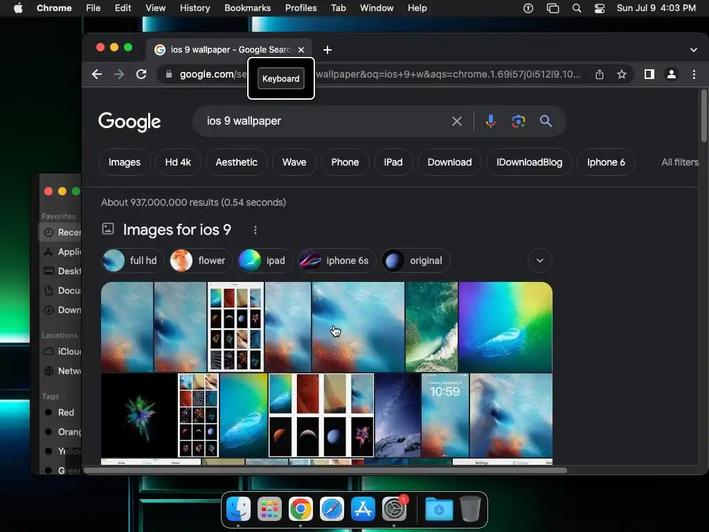Screen dimensions: 709x532
Task: Click the horizontal scrollbar at window bottom
Action: point(325,470)
